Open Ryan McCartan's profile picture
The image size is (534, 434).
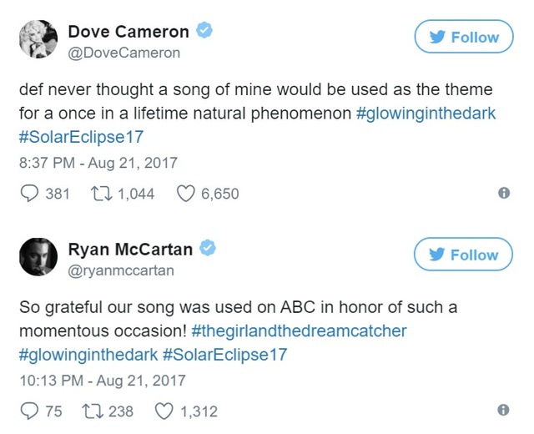click(38, 259)
